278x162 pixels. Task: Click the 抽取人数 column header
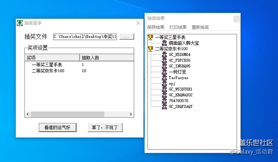(107, 57)
